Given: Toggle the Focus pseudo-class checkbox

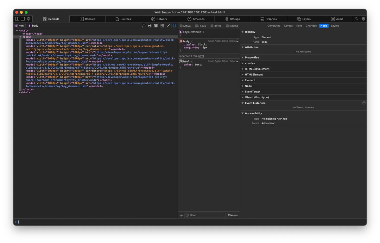Looking at the screenshot, I should click(196, 26).
